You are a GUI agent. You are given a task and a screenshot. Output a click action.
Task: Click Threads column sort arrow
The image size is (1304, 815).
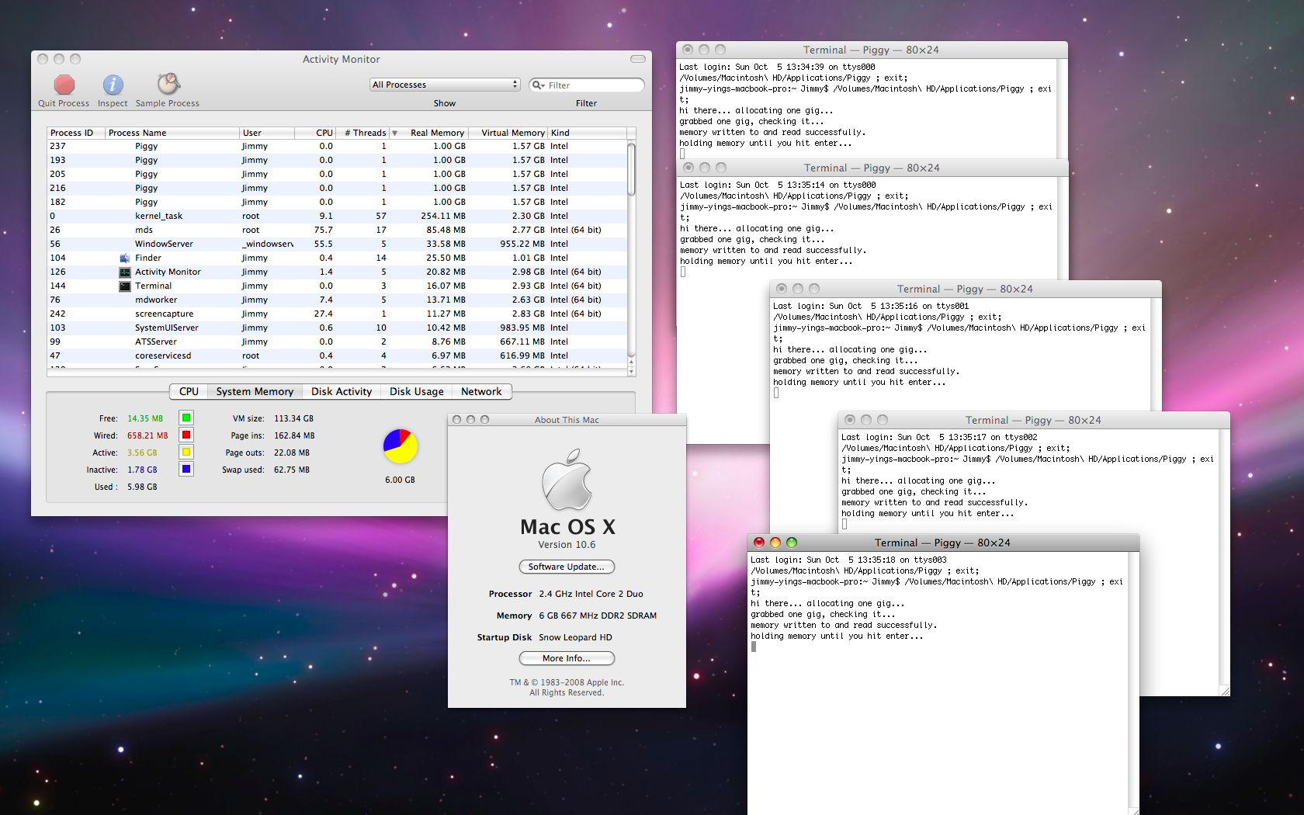click(x=394, y=133)
